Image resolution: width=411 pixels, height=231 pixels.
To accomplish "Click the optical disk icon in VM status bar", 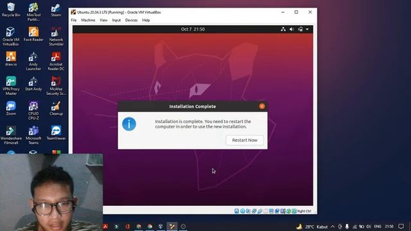I will [x=243, y=211].
